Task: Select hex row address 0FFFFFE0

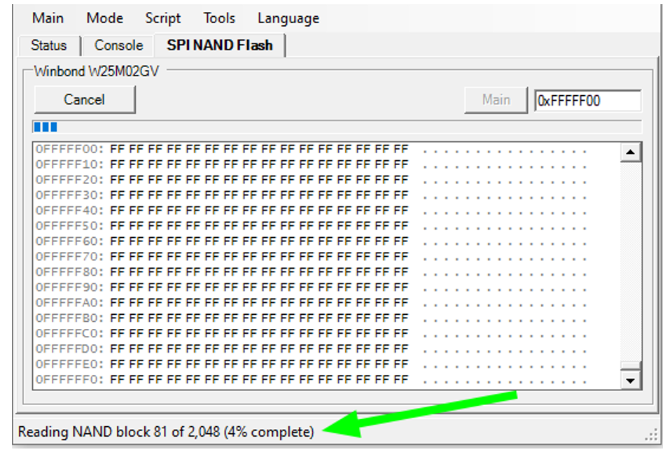Action: (x=69, y=365)
